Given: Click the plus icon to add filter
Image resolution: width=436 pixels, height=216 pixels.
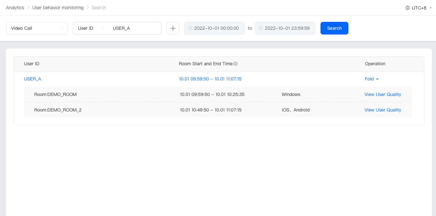Looking at the screenshot, I should (173, 28).
